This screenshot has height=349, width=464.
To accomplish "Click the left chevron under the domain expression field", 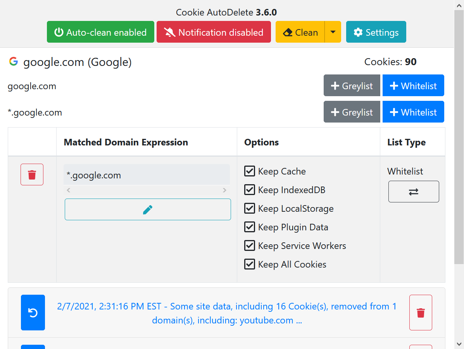I will (68, 190).
